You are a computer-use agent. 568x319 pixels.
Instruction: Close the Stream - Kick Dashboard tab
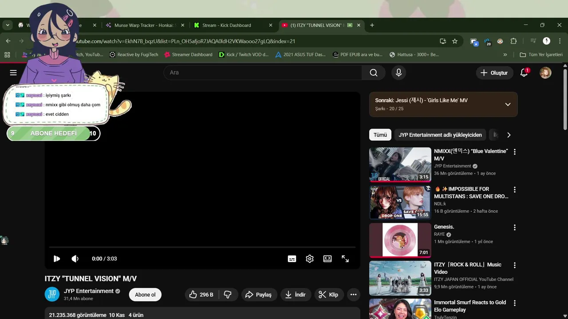click(x=271, y=25)
